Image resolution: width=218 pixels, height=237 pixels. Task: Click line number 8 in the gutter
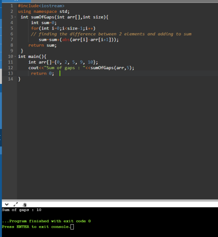pyautogui.click(x=12, y=45)
